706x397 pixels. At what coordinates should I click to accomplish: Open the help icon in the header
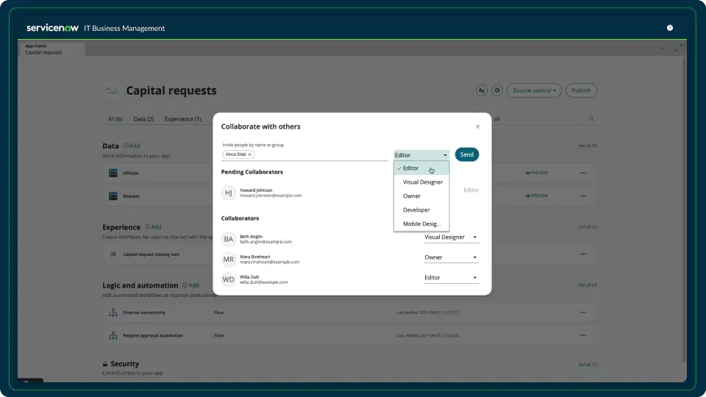pyautogui.click(x=670, y=28)
